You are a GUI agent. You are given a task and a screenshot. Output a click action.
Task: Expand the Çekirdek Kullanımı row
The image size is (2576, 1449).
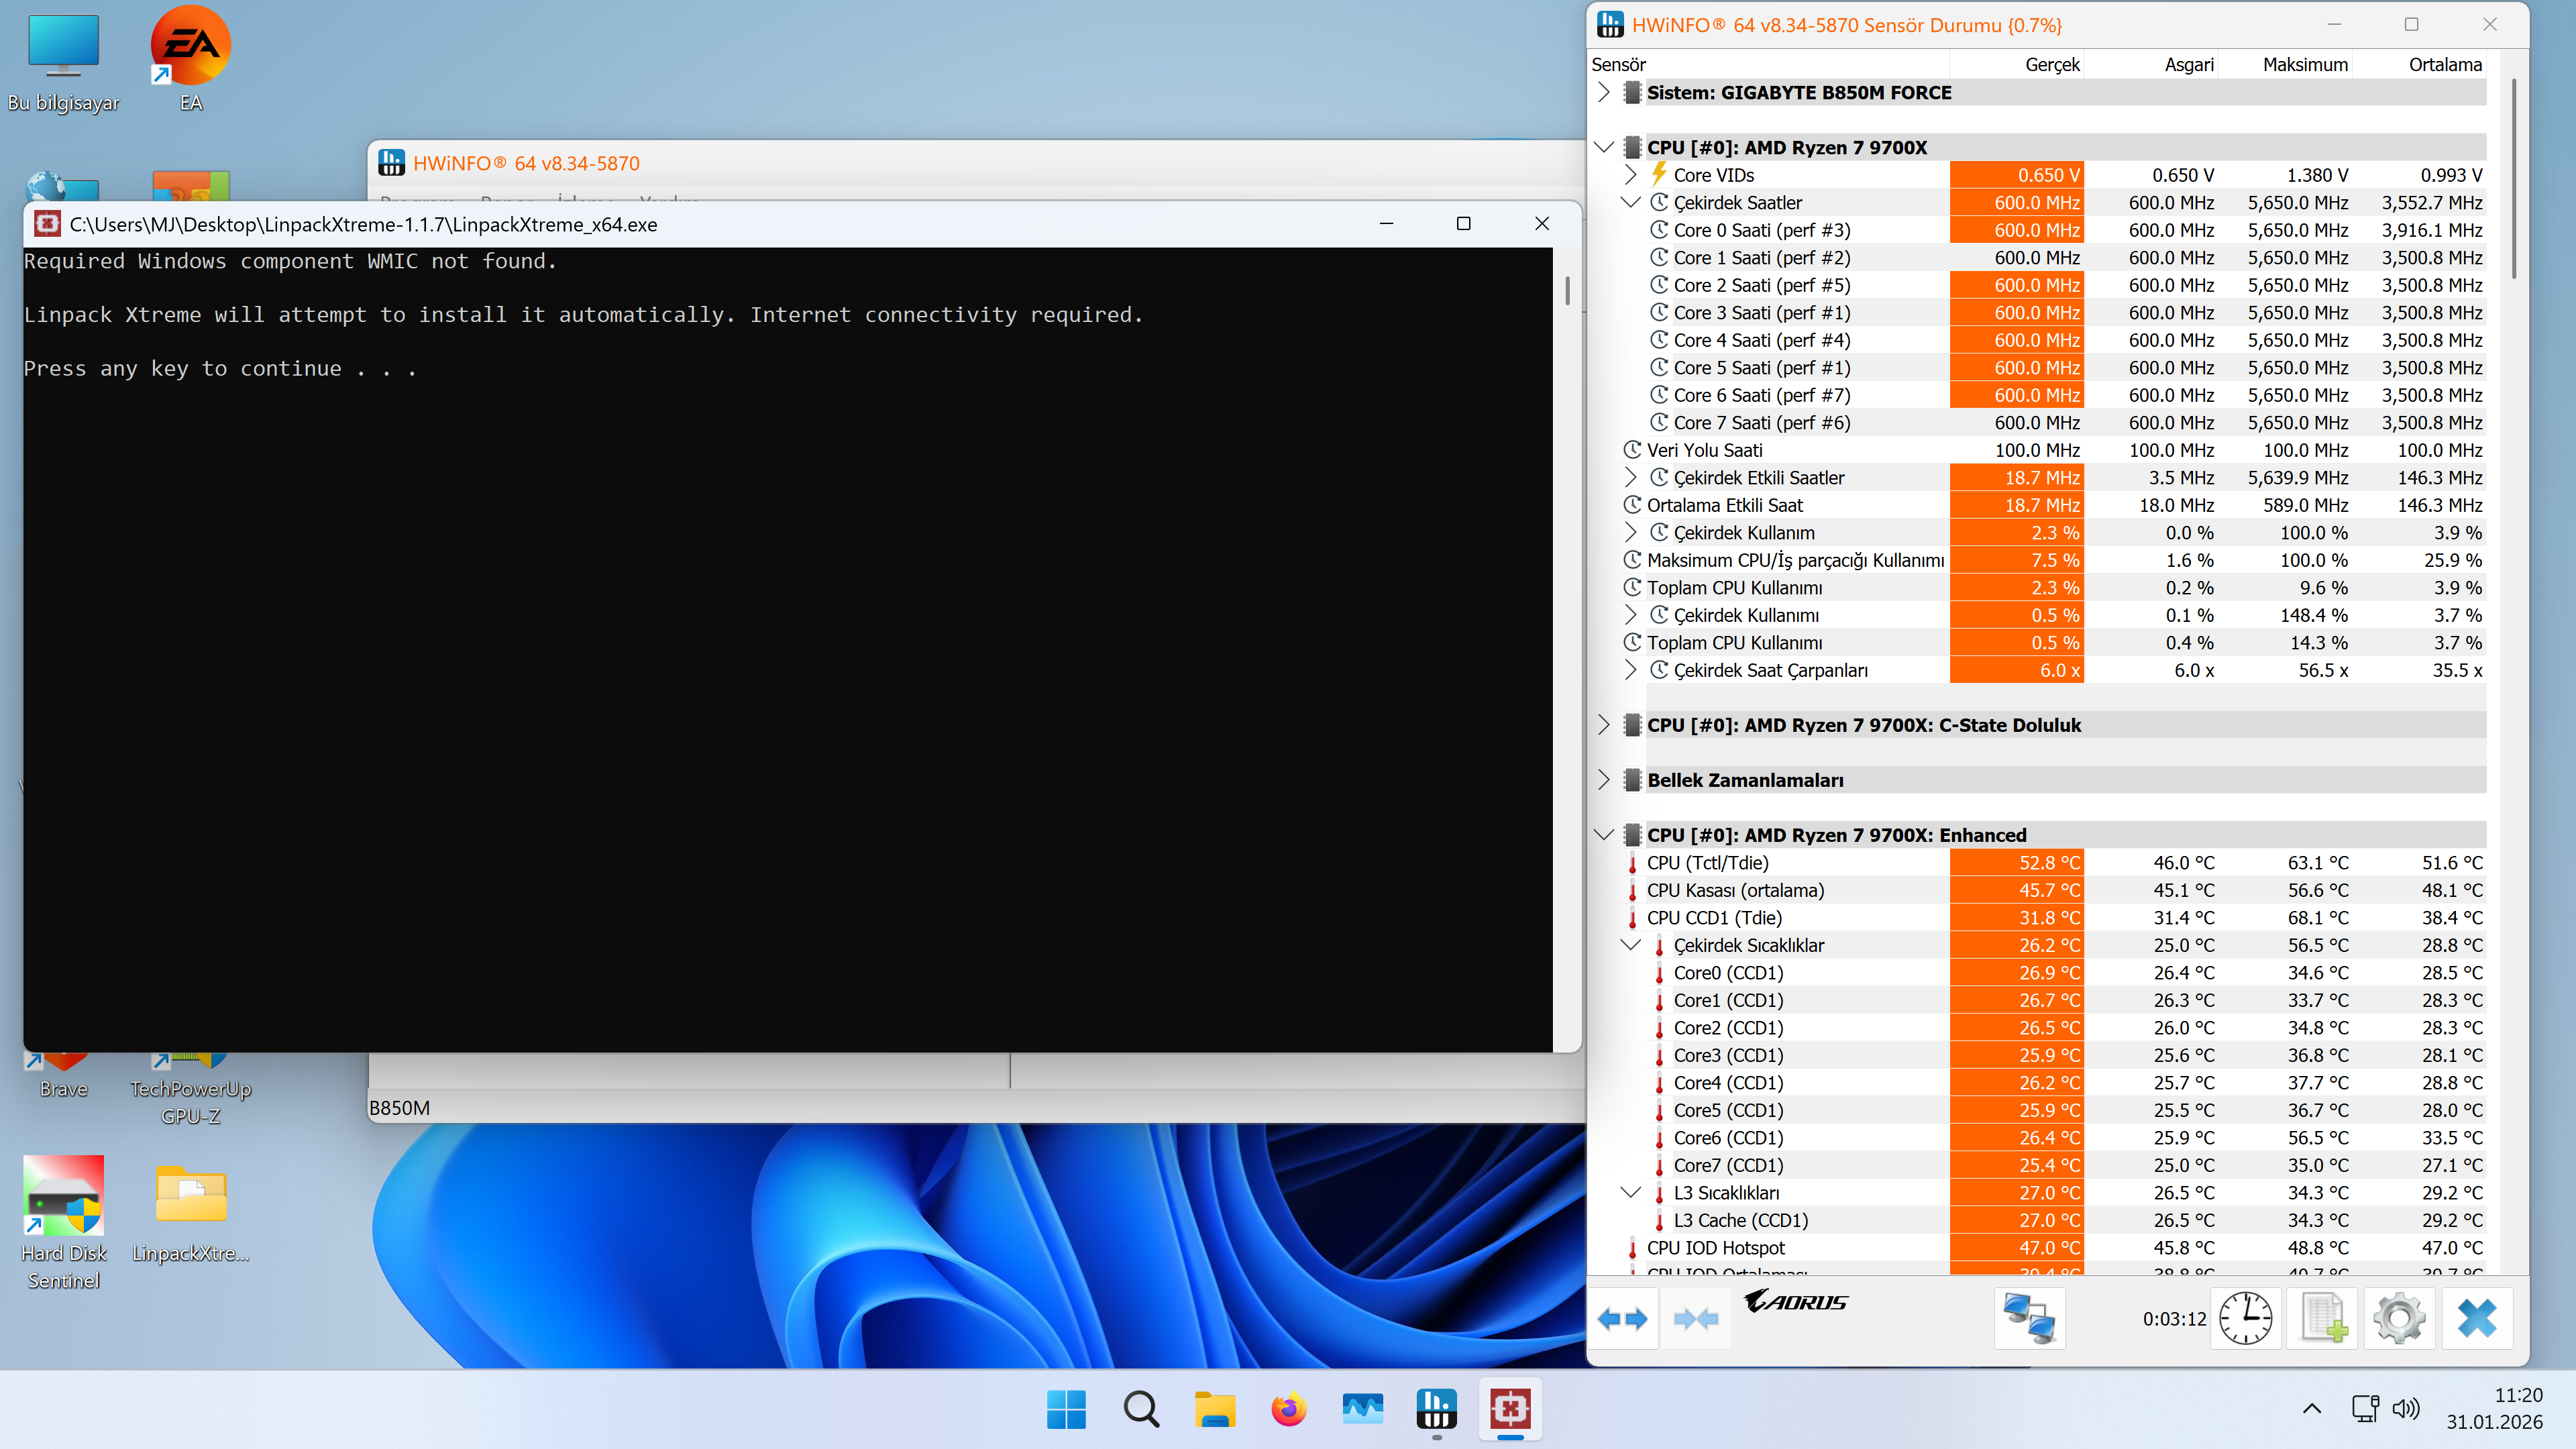tap(1631, 615)
